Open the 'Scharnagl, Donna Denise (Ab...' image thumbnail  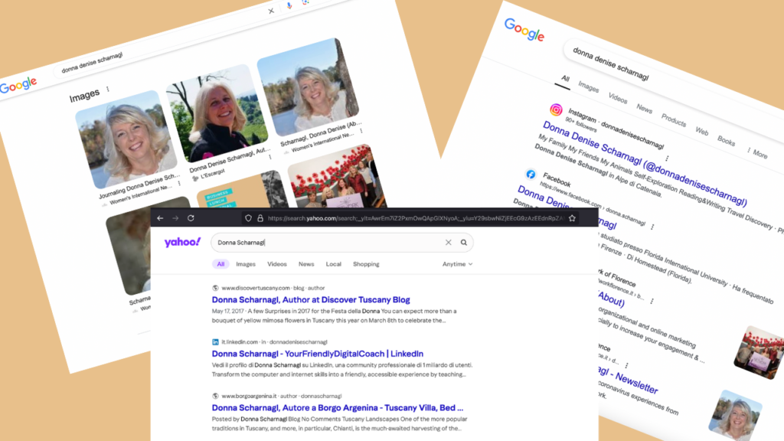point(308,87)
